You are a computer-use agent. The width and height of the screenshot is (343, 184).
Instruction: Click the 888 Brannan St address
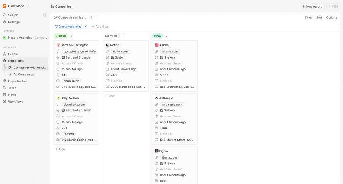pyautogui.click(x=177, y=87)
